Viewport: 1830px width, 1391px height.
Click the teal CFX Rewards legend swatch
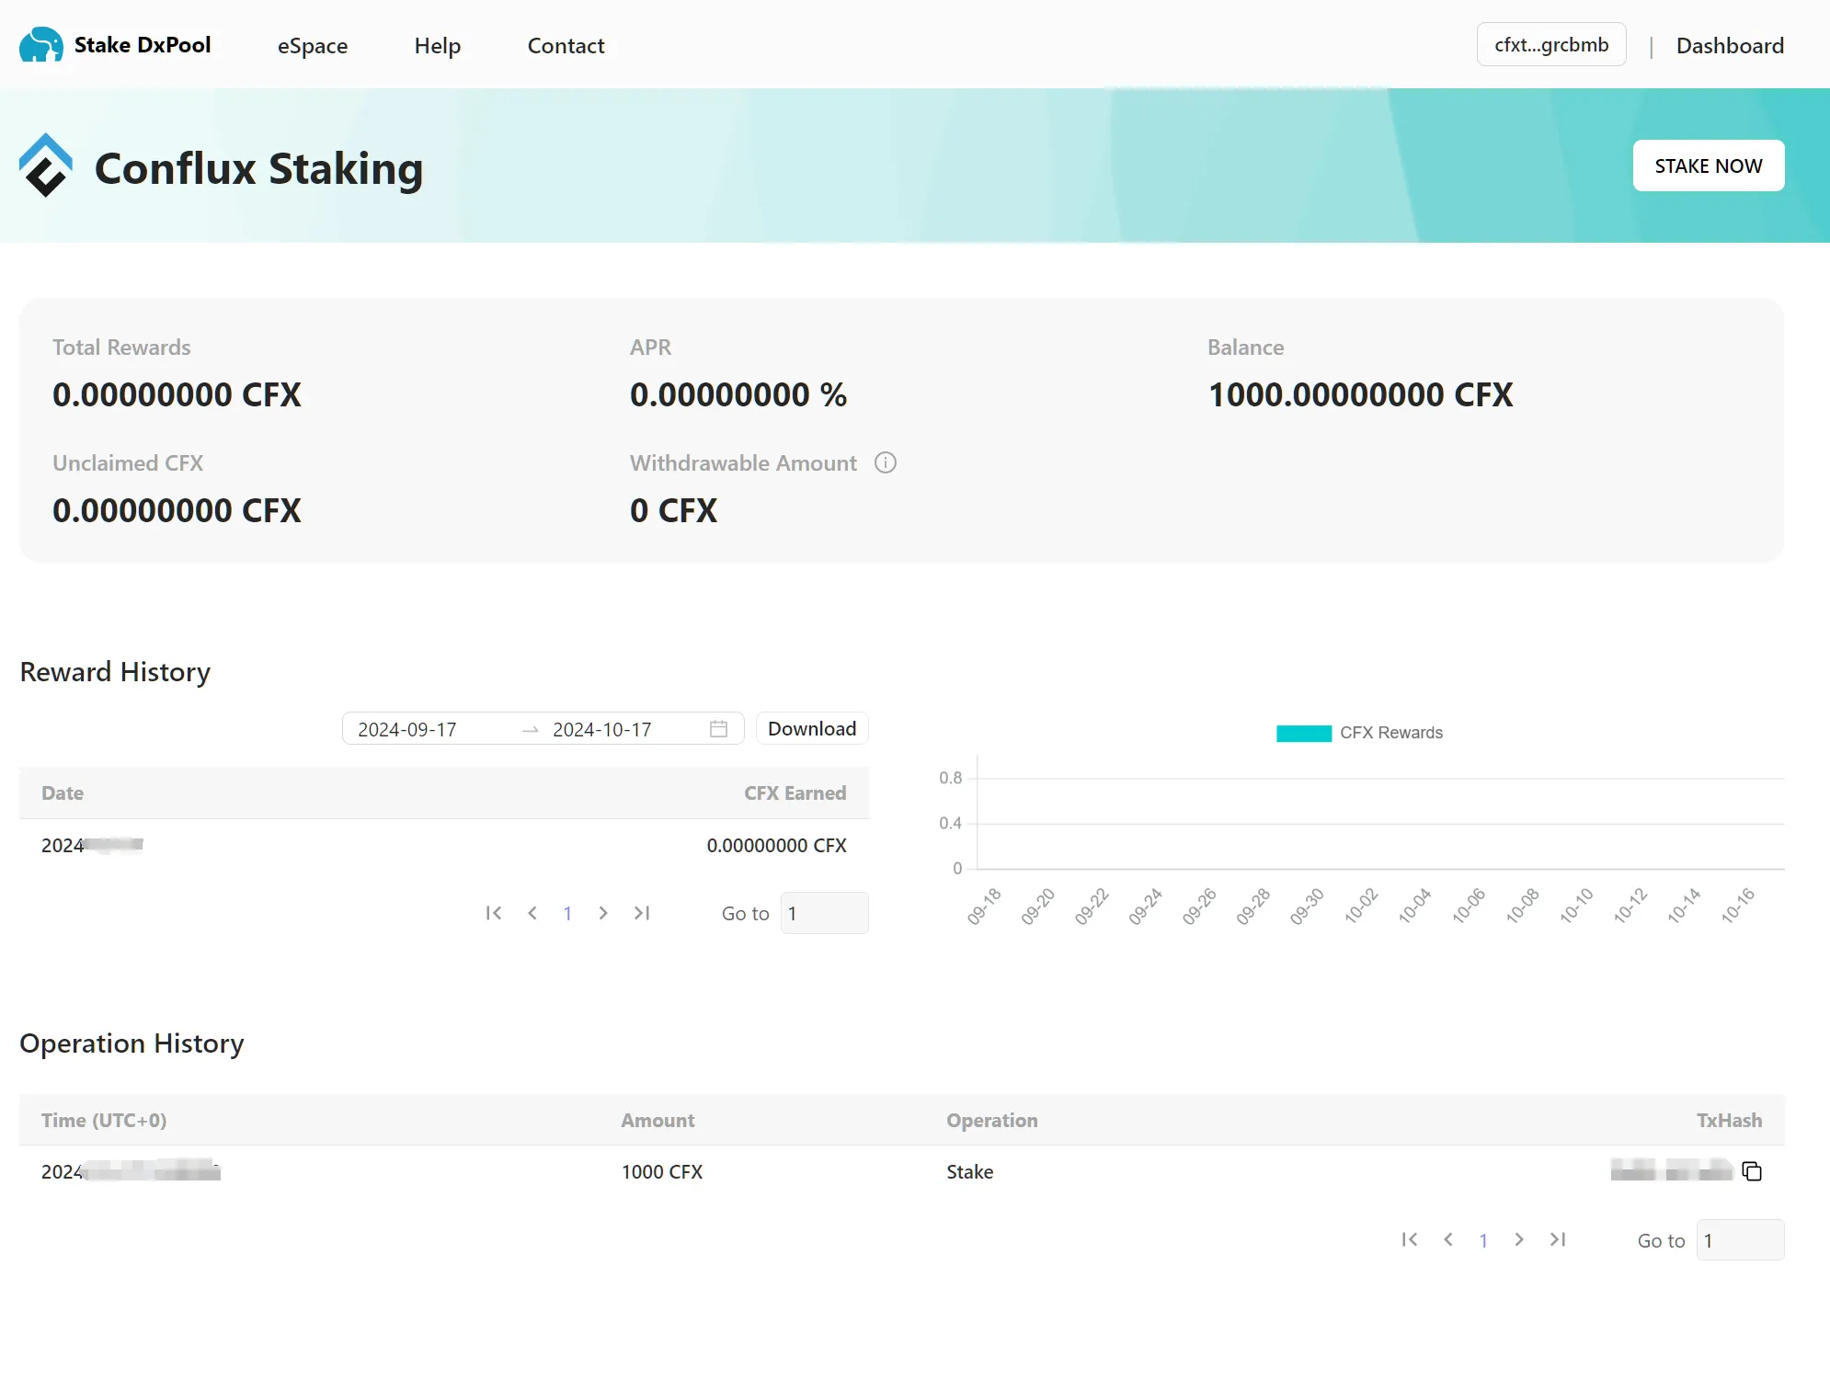1303,733
